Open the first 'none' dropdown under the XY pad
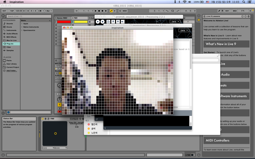The height and width of the screenshot is (159, 255). click(x=48, y=148)
